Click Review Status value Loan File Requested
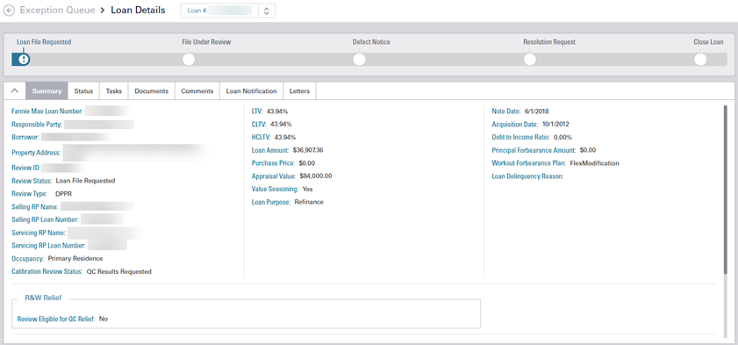Viewport: 738px width, 345px height. pyautogui.click(x=85, y=181)
